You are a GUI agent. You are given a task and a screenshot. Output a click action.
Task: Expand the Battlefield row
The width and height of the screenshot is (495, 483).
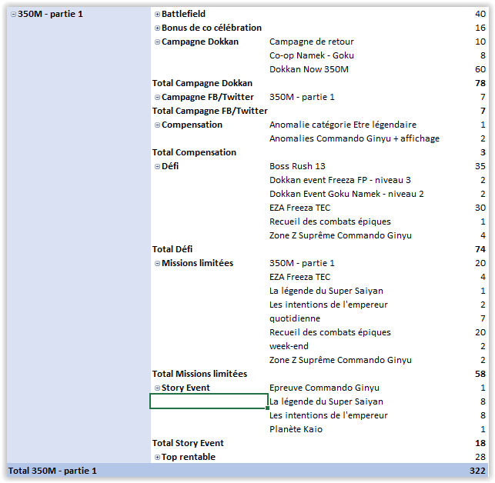tap(157, 14)
